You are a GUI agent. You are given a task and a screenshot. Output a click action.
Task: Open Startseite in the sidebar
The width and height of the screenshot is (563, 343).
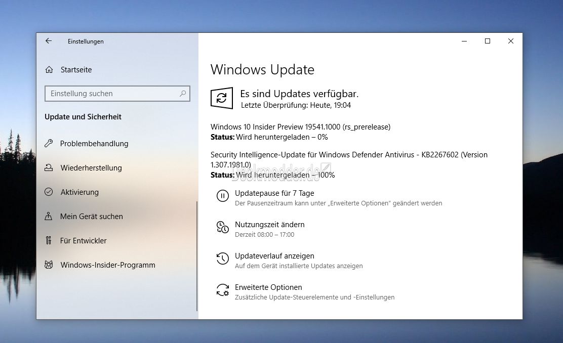click(x=76, y=70)
